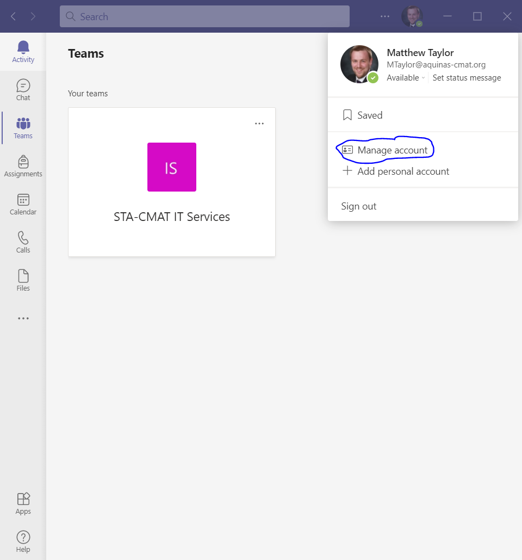Open the Calendar view
This screenshot has width=522, height=560.
coord(23,204)
